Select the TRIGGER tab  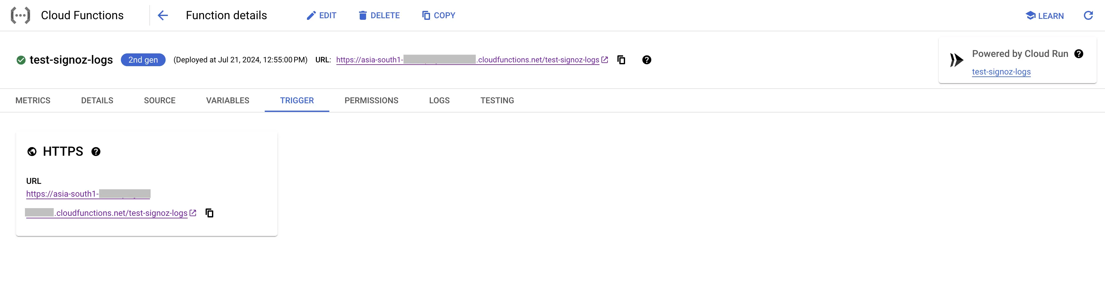[x=297, y=101]
